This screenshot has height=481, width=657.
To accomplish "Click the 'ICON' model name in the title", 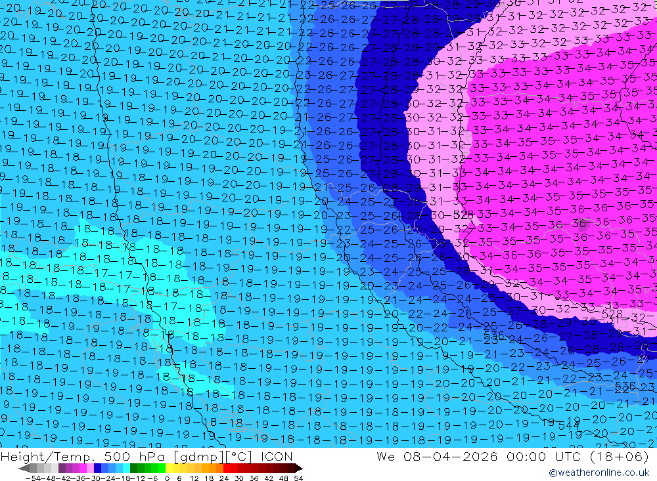I will tap(277, 456).
